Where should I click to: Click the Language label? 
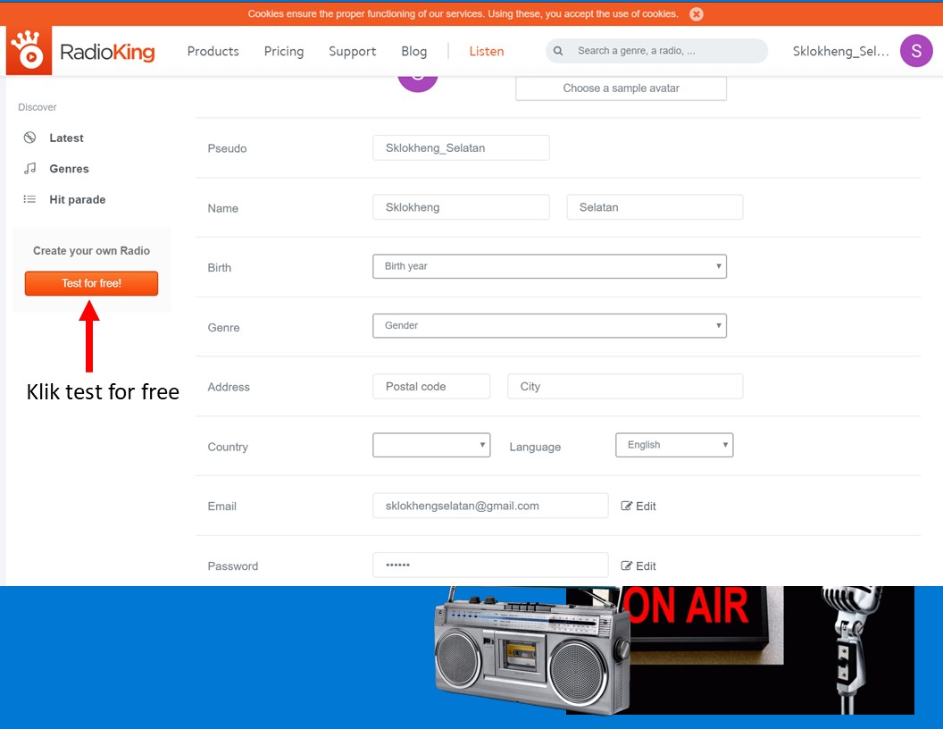click(535, 447)
